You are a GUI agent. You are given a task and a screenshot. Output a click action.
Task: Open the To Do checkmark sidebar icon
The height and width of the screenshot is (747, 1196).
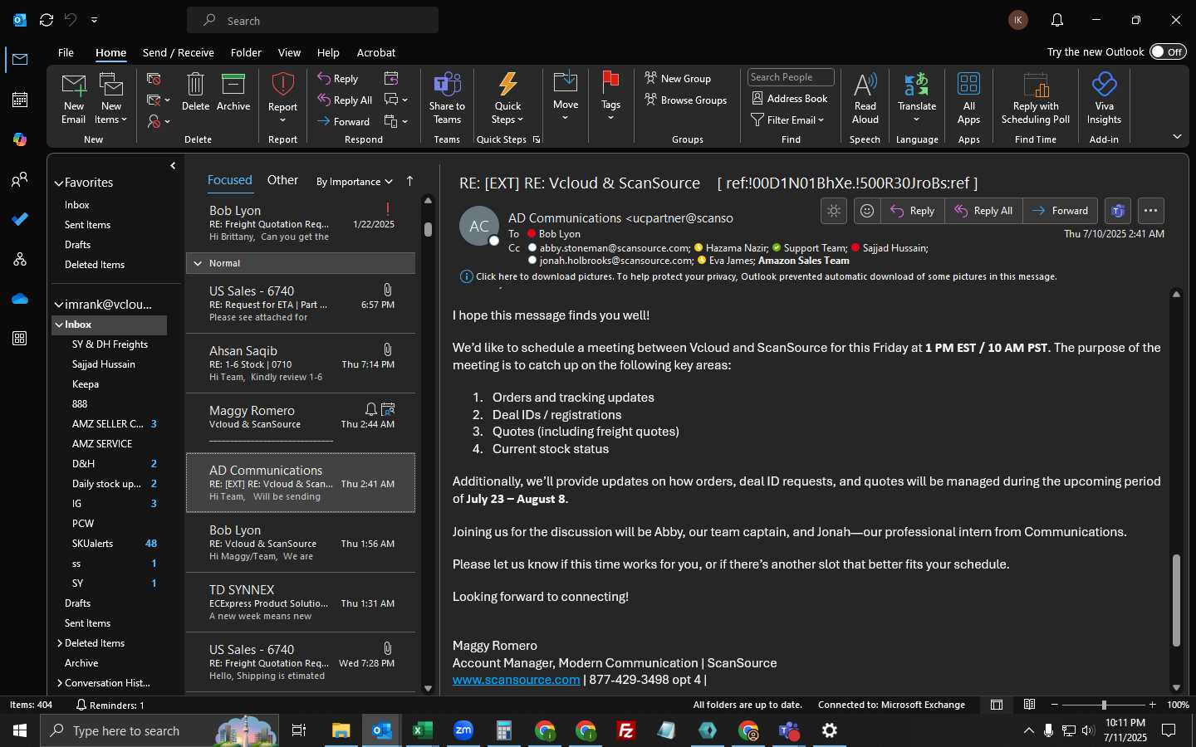click(20, 219)
